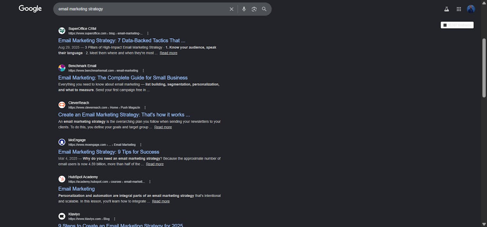Click the 'Klaviyo' site name
487x227 pixels.
[x=74, y=214]
